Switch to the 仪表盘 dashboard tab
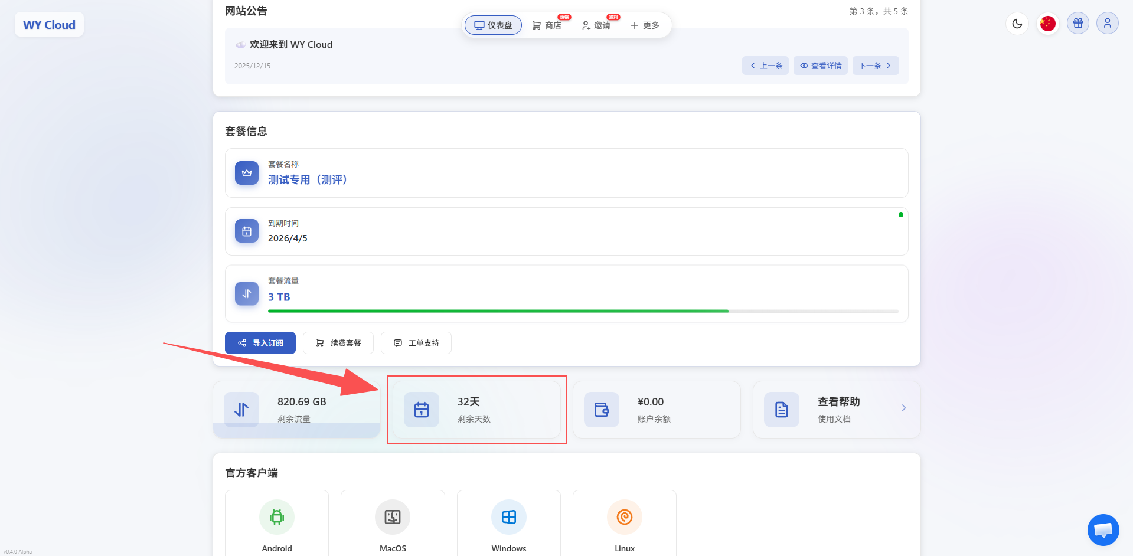Viewport: 1133px width, 556px height. (x=493, y=25)
